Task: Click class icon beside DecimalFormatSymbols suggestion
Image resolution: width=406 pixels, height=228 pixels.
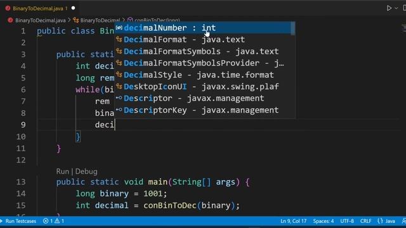Action: tap(119, 51)
